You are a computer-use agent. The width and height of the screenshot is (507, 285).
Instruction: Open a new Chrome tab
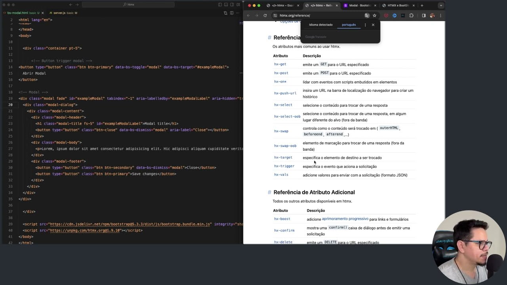pyautogui.click(x=422, y=6)
